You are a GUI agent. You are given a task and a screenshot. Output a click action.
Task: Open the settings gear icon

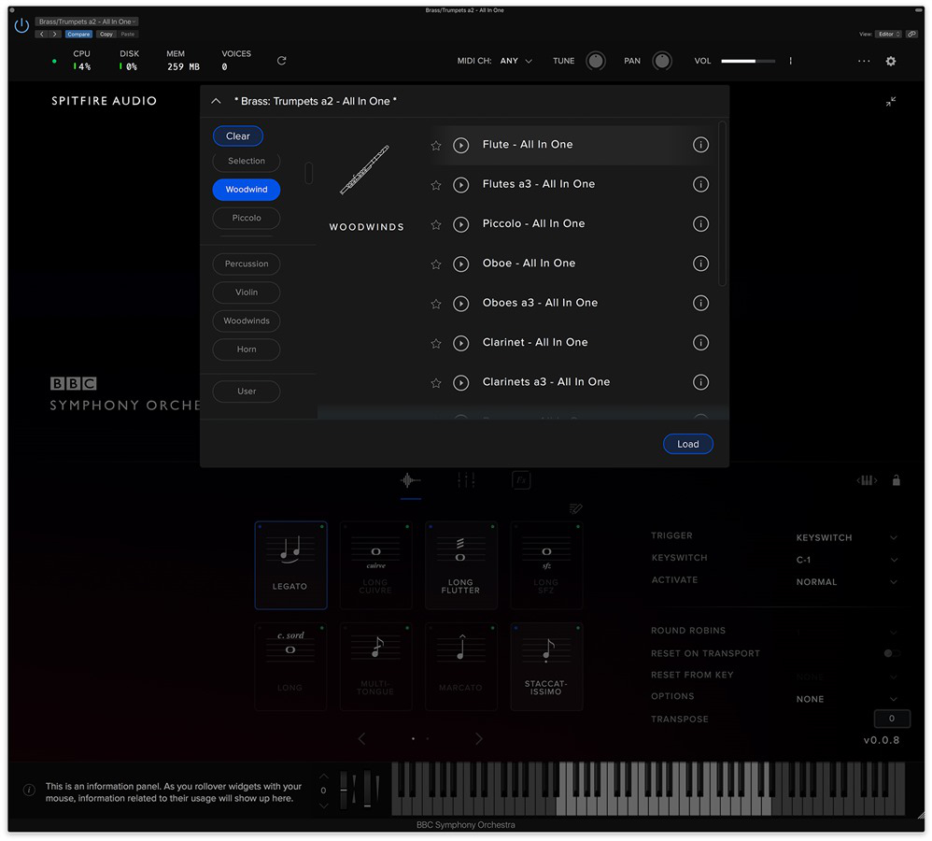point(890,62)
